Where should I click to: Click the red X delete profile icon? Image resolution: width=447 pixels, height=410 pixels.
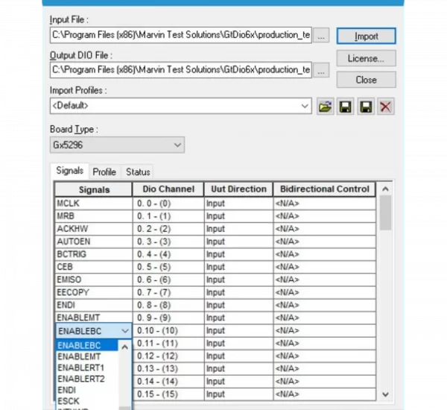(x=385, y=107)
